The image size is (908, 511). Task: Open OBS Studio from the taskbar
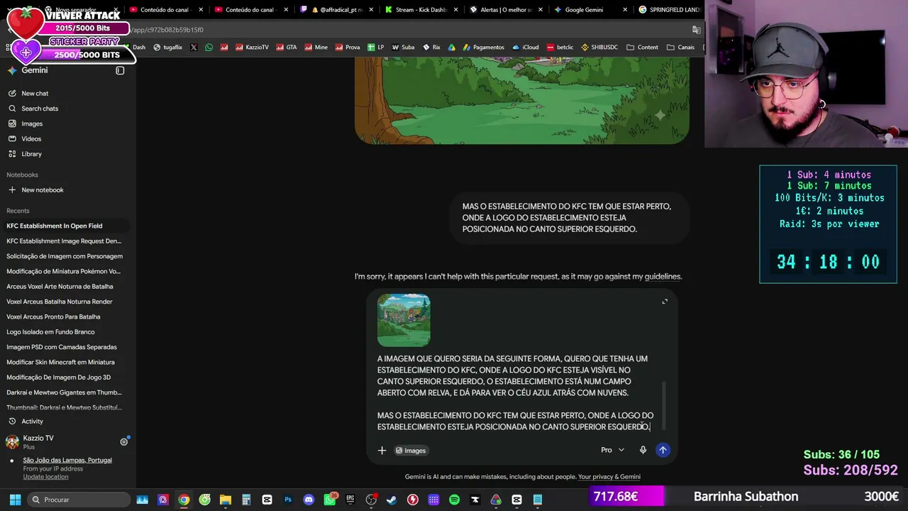tap(371, 500)
